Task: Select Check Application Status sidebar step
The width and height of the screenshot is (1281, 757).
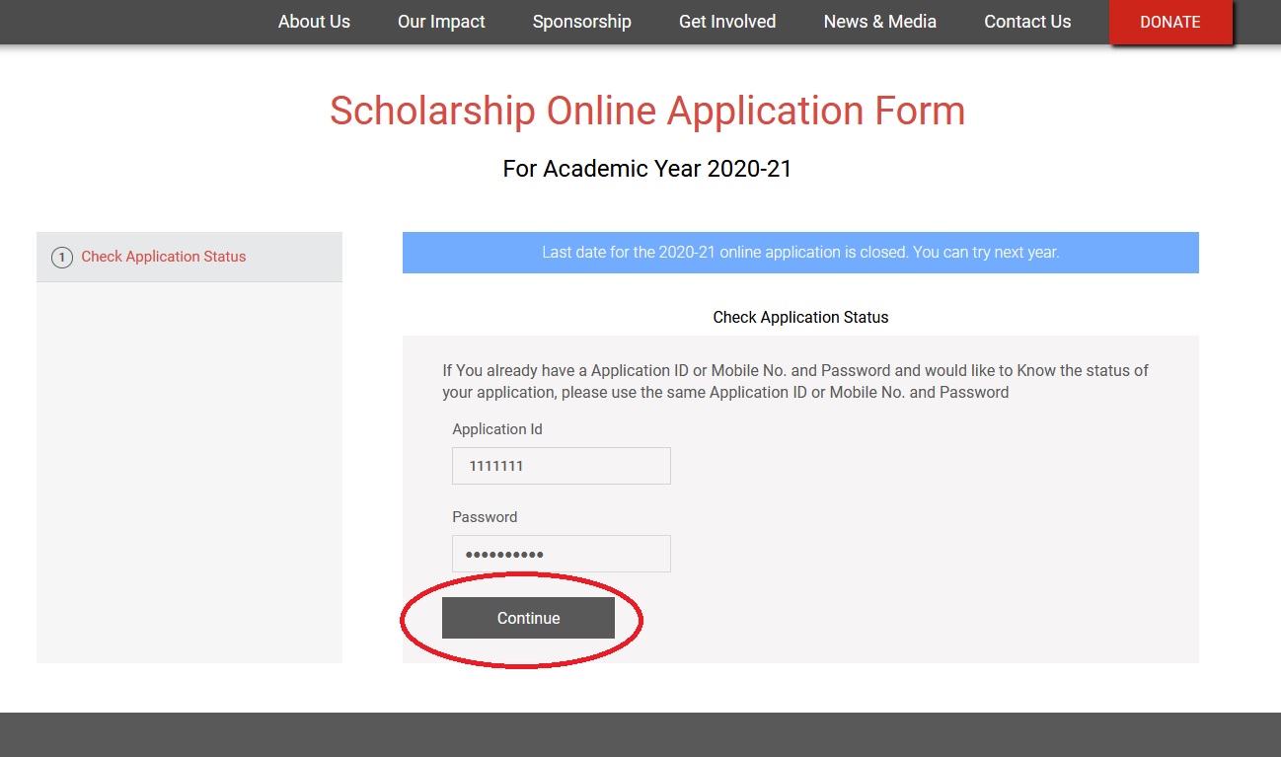Action: (x=164, y=257)
